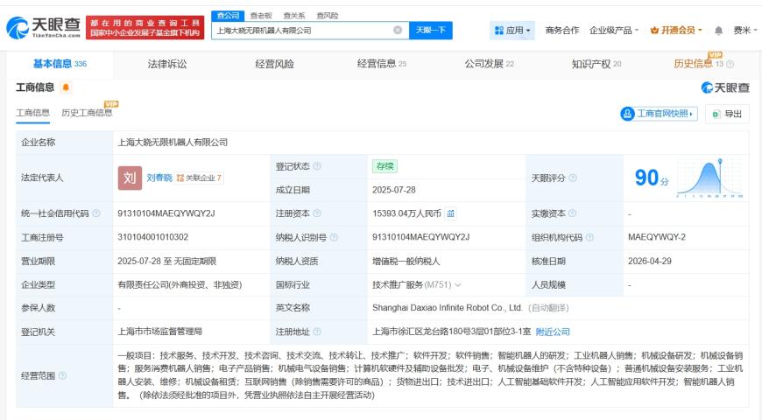
Task: Click 登记机关 value 上海市市场监督管理局
Action: pyautogui.click(x=160, y=332)
